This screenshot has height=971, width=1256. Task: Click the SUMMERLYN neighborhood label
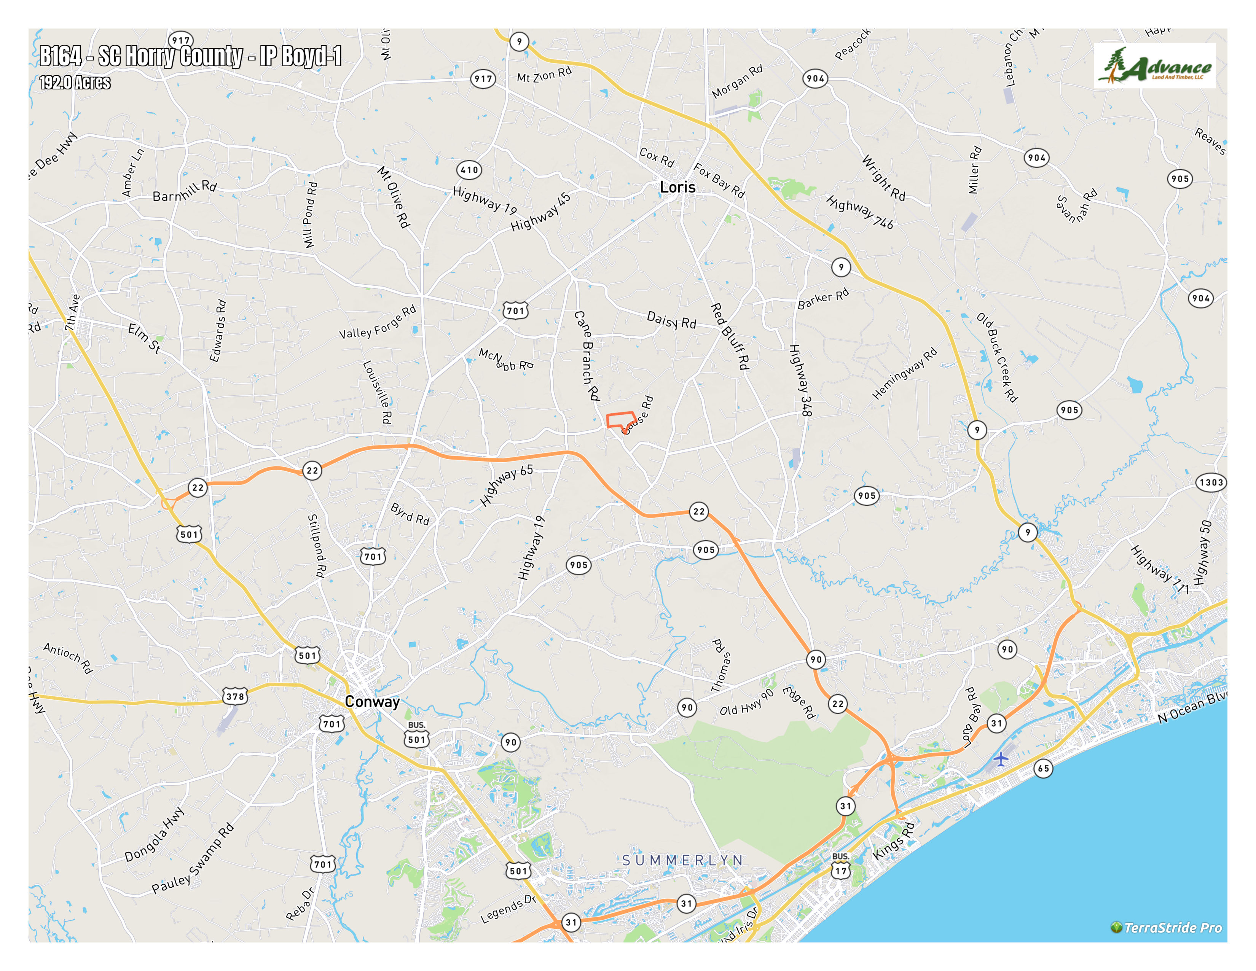coord(683,860)
